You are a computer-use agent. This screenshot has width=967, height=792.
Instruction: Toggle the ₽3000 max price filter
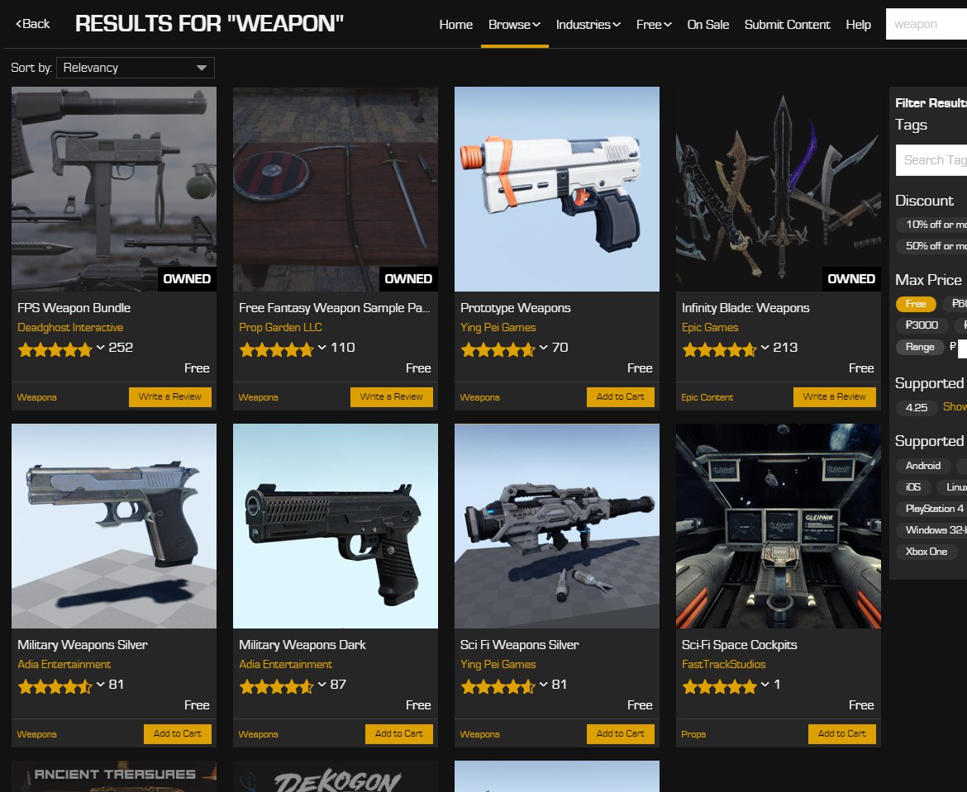pos(922,325)
